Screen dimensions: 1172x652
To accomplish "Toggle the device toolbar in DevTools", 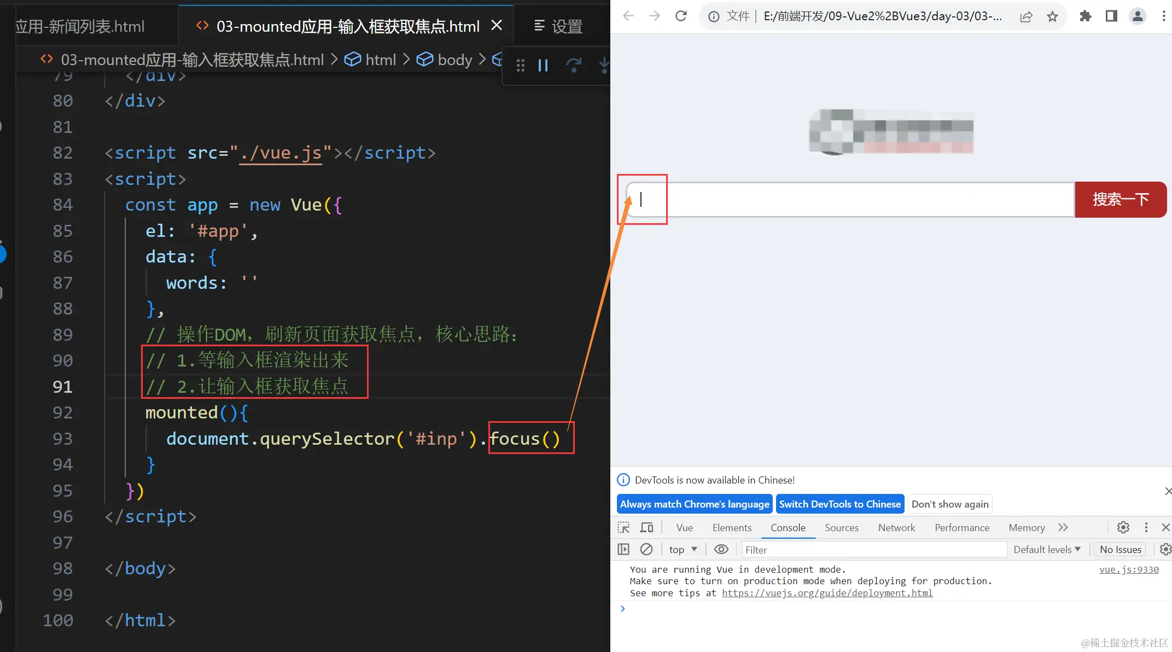I will point(647,528).
